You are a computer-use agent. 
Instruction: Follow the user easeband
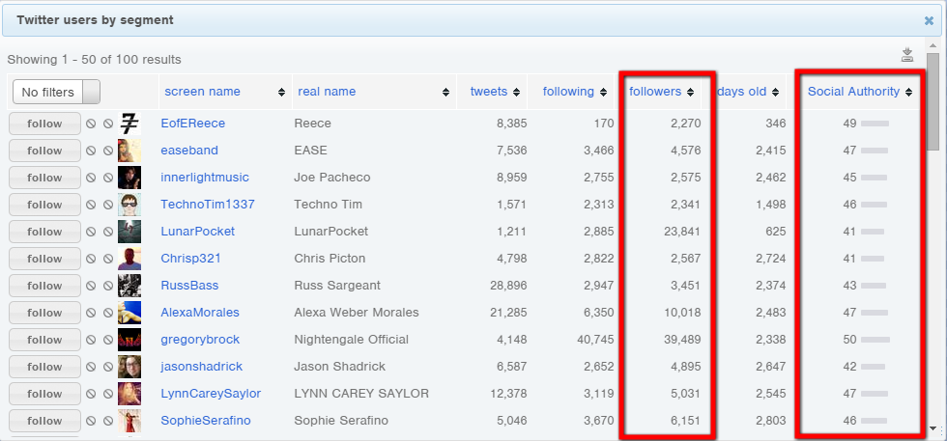tap(44, 151)
